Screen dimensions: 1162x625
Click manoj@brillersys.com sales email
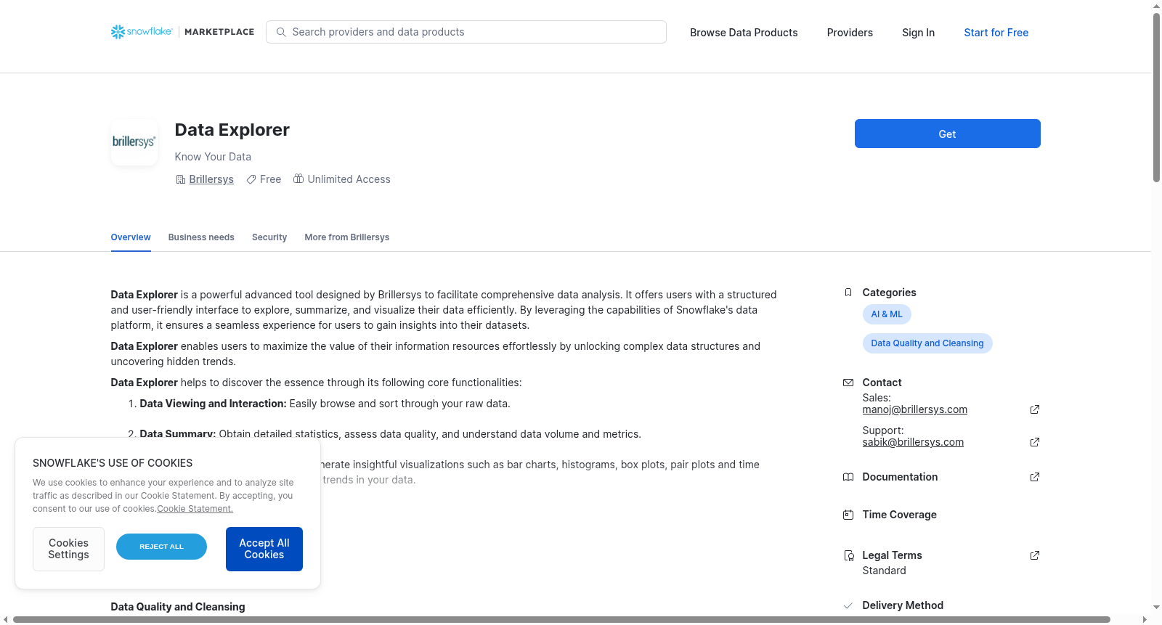tap(914, 409)
